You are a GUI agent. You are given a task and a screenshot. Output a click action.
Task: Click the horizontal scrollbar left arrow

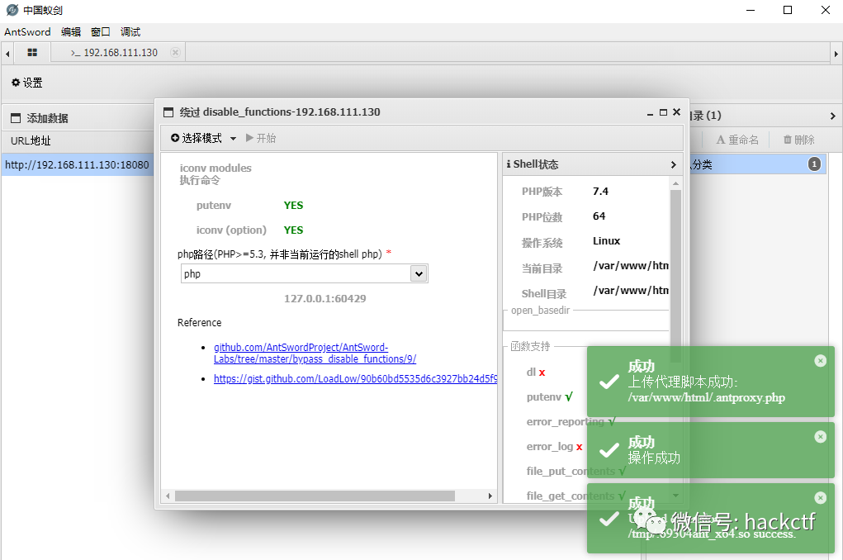click(168, 496)
